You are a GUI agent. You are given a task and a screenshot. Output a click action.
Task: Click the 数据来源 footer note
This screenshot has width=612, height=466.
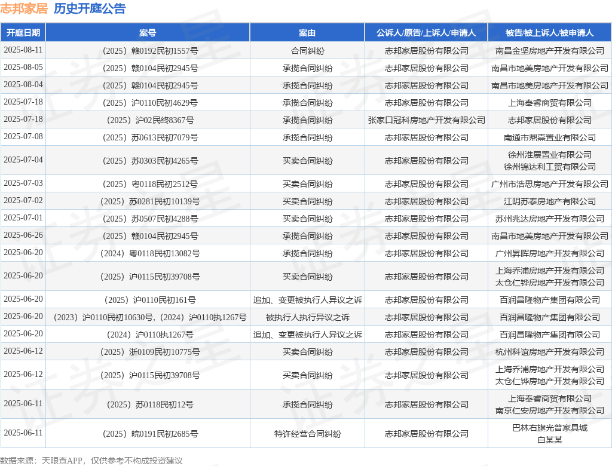91,461
